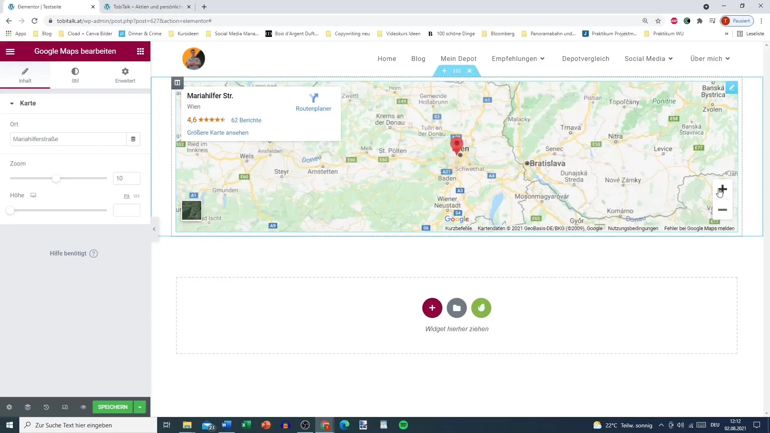
Task: Click the section edit drag handle
Action: pos(457,71)
